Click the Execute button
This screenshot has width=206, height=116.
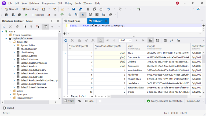(38, 15)
